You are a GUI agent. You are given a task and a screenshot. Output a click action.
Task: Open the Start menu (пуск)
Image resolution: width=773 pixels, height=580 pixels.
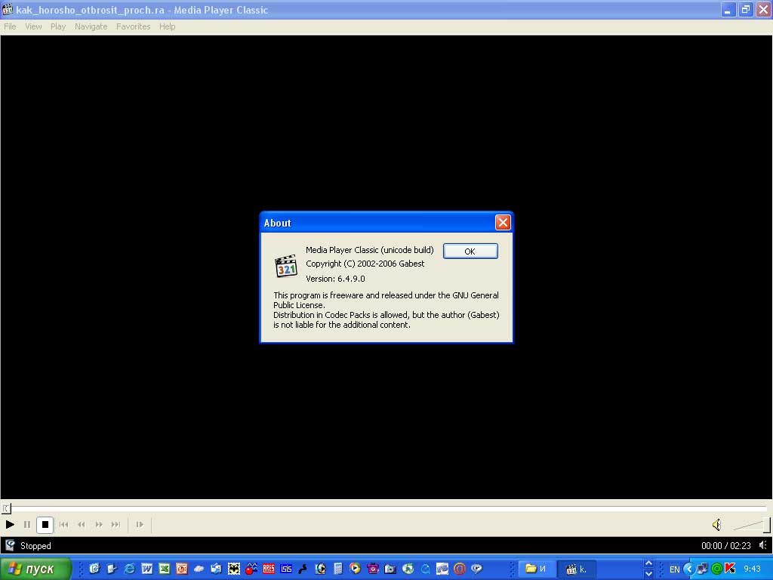(x=35, y=569)
